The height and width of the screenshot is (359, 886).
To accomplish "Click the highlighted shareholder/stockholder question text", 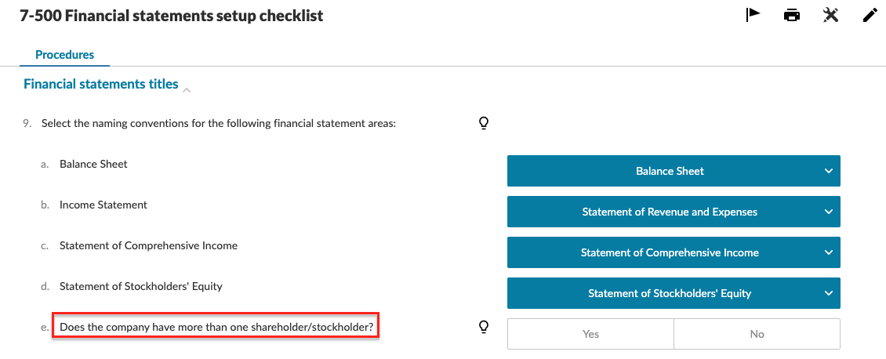I will [x=216, y=327].
